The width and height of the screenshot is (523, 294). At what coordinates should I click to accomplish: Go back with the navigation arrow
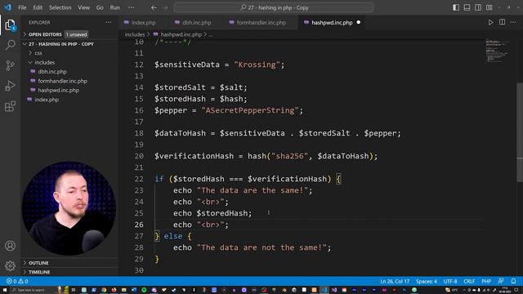[x=154, y=7]
